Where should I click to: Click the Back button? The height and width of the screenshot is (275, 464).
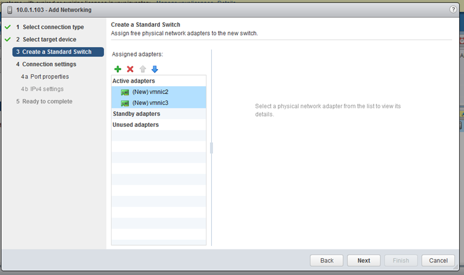[x=327, y=261]
